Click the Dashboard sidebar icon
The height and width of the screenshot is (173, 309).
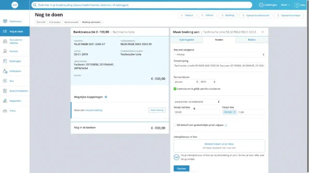[5, 21]
